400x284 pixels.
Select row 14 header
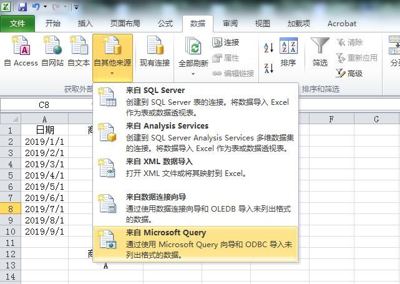click(x=11, y=277)
